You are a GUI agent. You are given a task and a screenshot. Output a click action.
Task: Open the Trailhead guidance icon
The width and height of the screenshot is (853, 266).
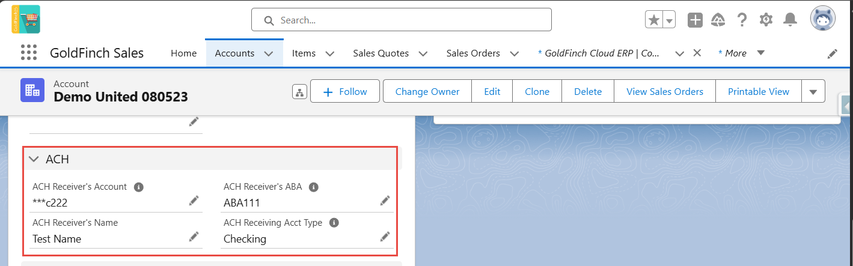pyautogui.click(x=718, y=20)
